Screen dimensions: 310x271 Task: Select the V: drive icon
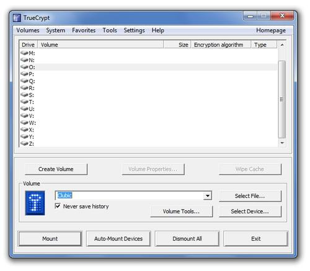click(x=24, y=116)
